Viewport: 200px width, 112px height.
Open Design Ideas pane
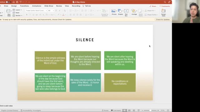point(163,12)
